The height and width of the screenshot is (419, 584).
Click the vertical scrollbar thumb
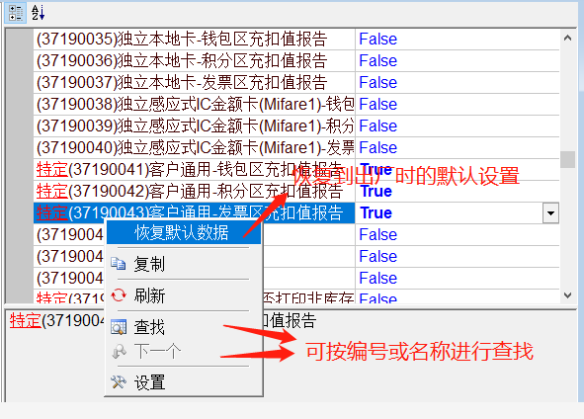pyautogui.click(x=567, y=159)
